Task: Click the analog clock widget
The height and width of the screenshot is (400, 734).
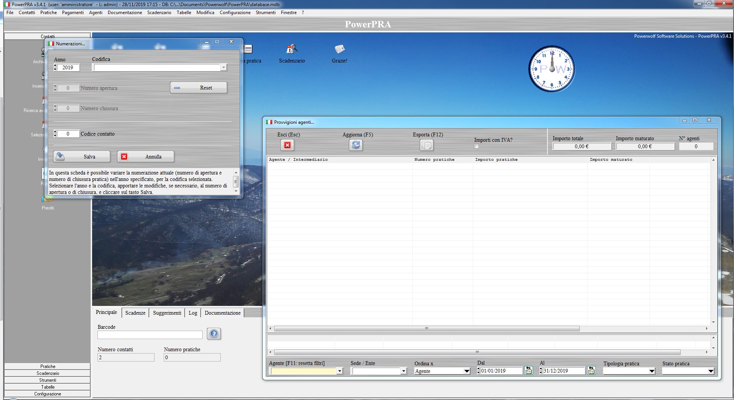Action: pyautogui.click(x=552, y=69)
